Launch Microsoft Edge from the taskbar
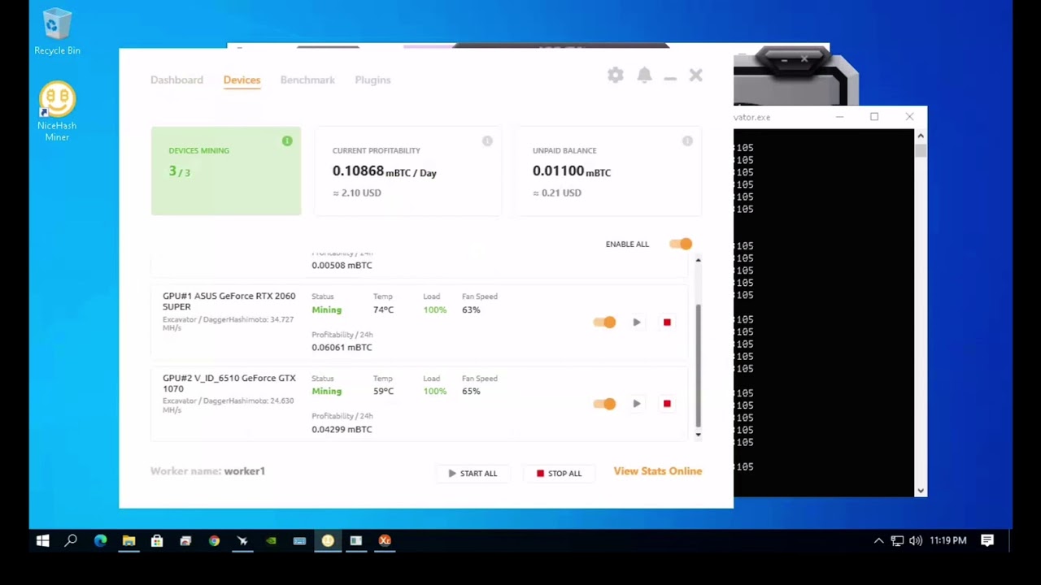 (100, 540)
